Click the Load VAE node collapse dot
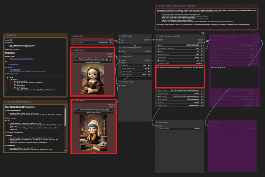 (73, 36)
